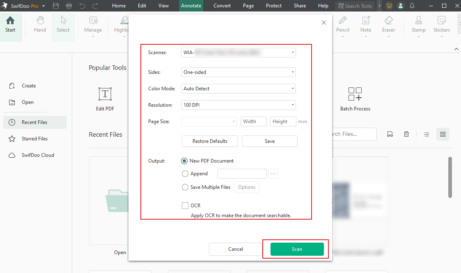Open the Resolution dropdown

[x=292, y=105]
